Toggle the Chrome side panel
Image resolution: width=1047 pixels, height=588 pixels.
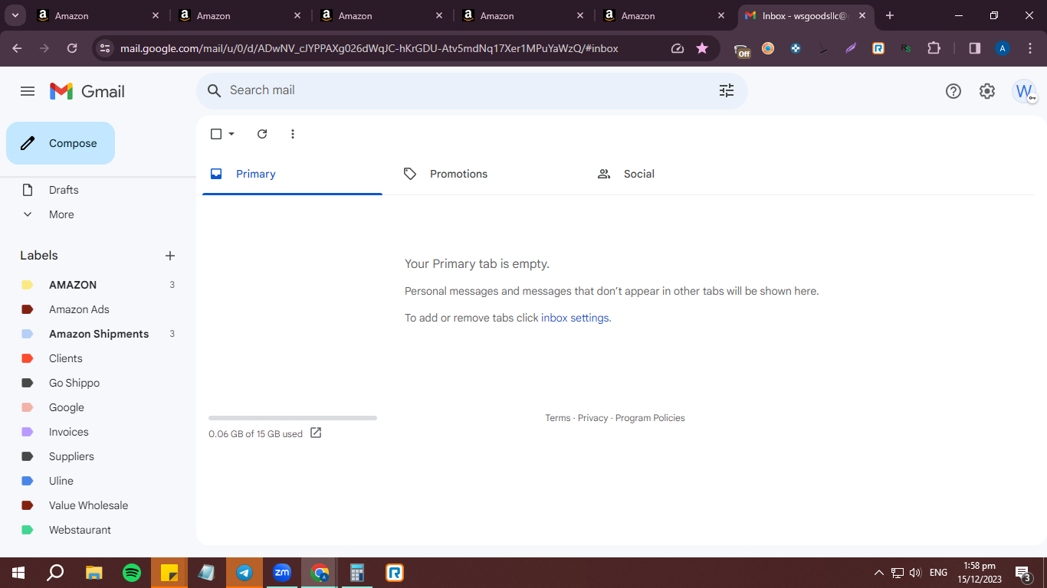(975, 48)
